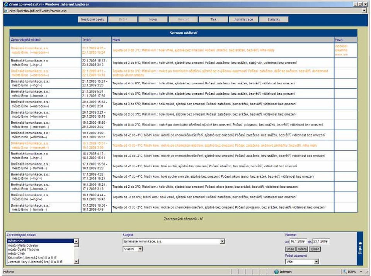Select město Cheb in the list
Image resolution: width=371 pixels, height=276 pixels.
point(41,254)
